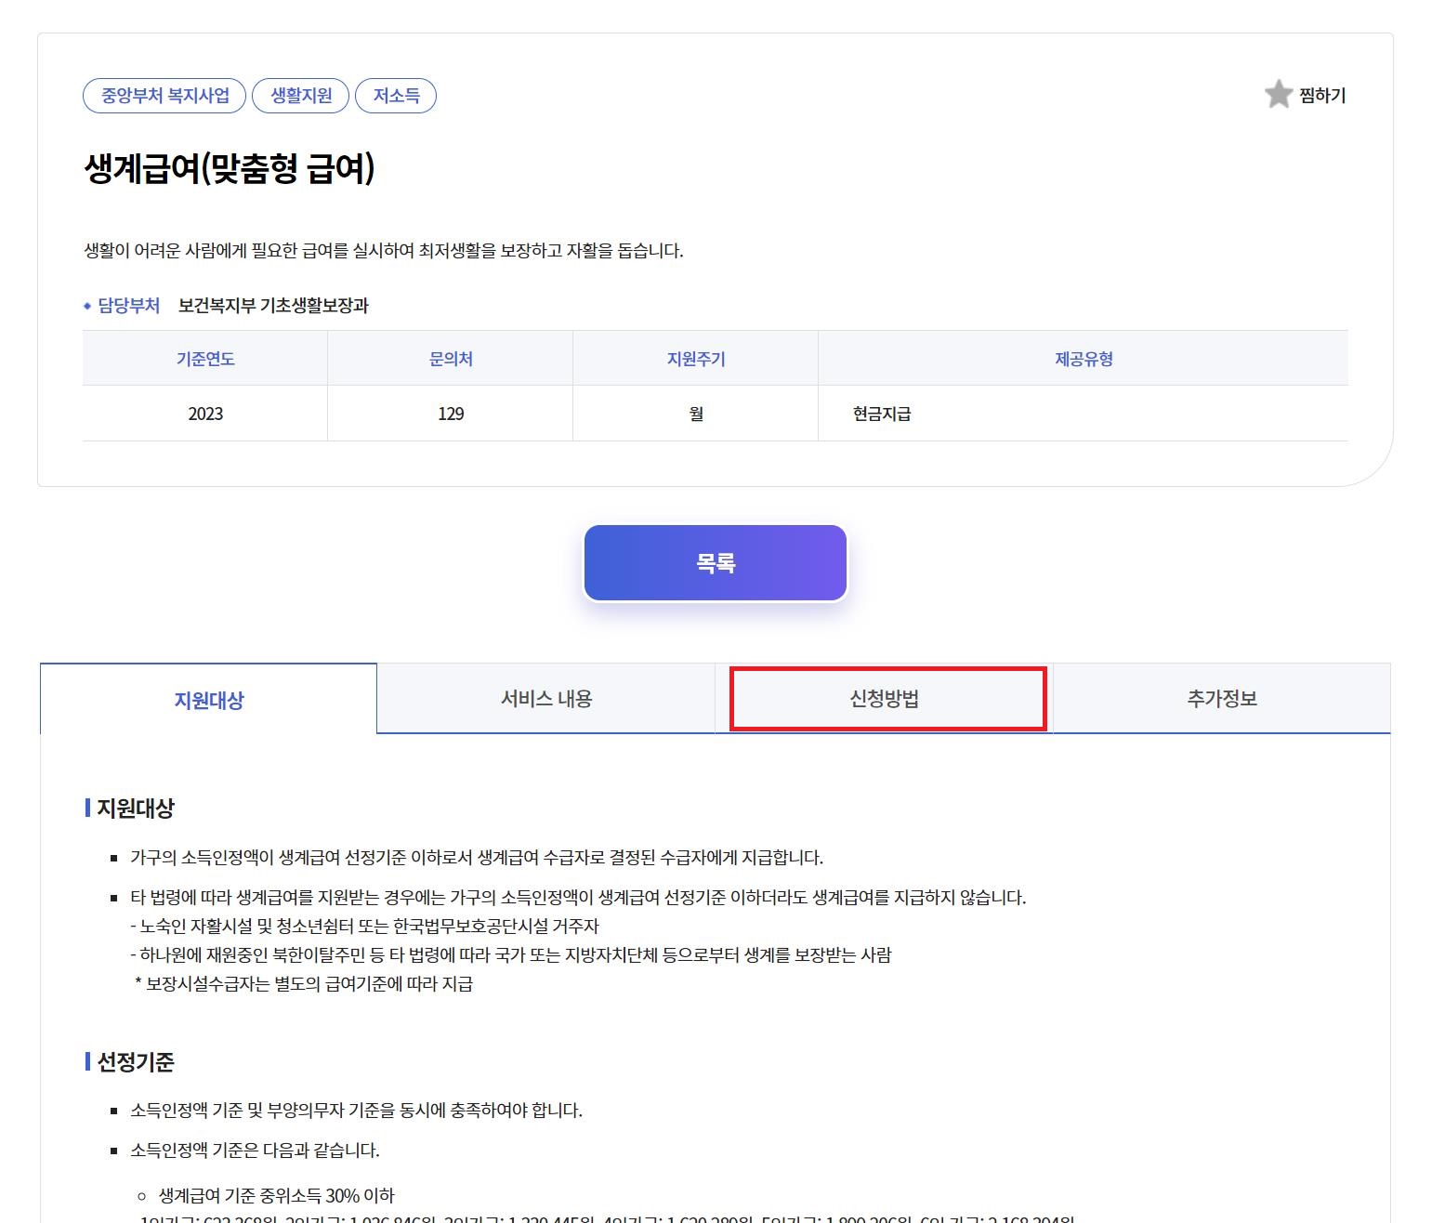Click the 생계급여(맞춤형 급여) title
1445x1223 pixels.
coord(230,169)
